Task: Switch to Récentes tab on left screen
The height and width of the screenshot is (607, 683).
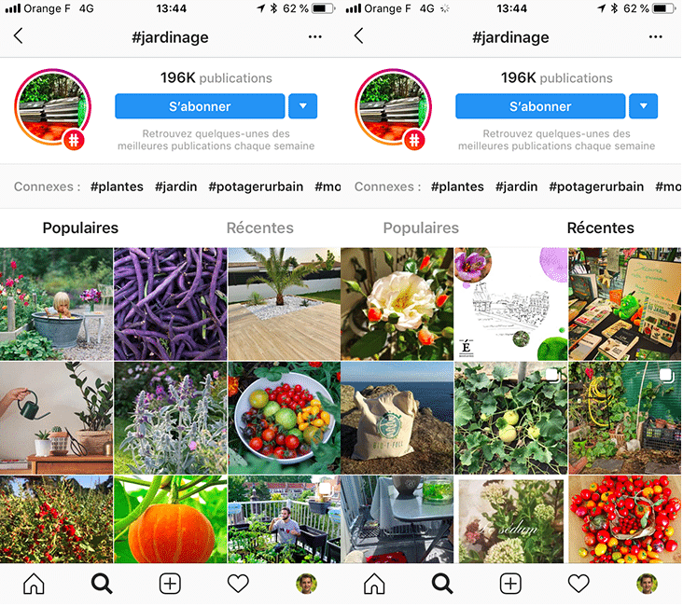Action: tap(260, 228)
